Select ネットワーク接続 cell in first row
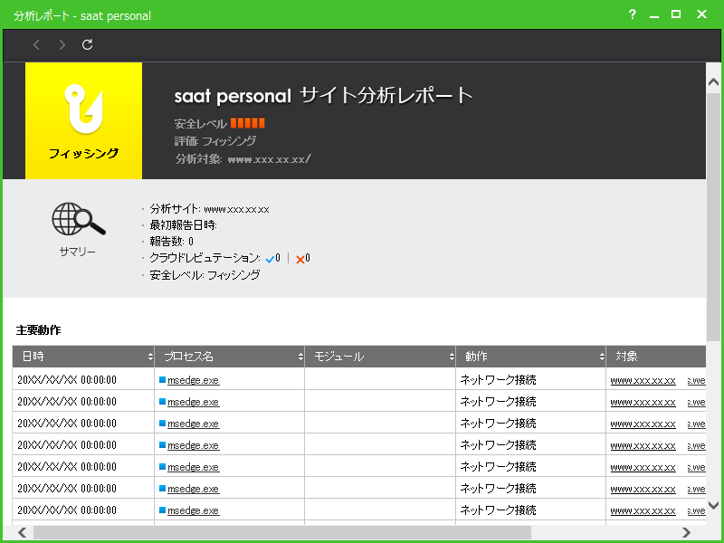This screenshot has width=724, height=543. pyautogui.click(x=531, y=380)
